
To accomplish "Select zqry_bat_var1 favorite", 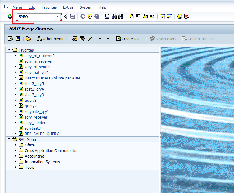I will (x=37, y=72).
